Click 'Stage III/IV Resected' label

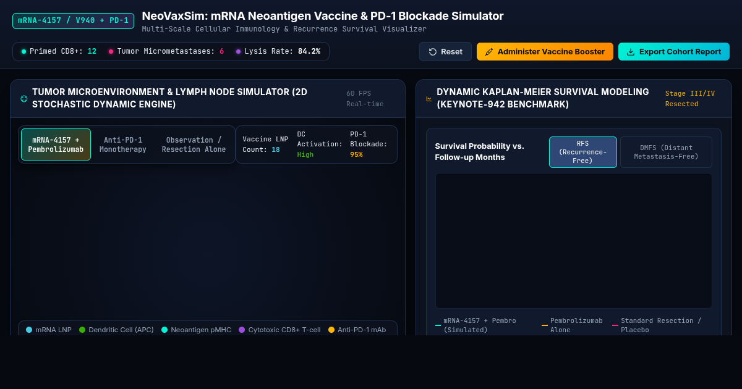click(690, 99)
